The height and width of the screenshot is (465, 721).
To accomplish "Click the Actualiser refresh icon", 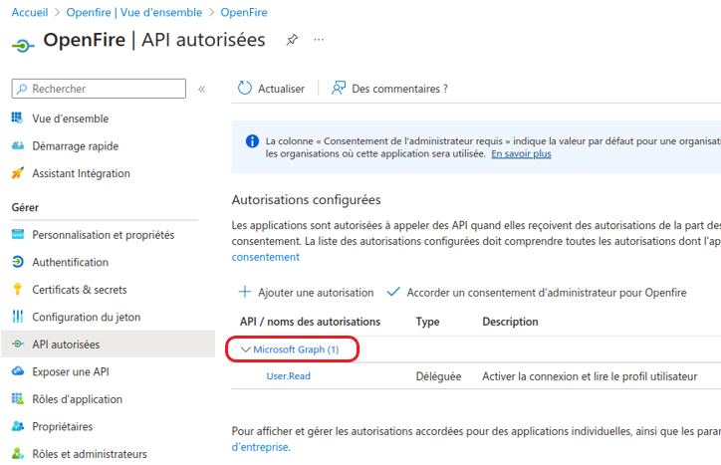I will tap(245, 88).
